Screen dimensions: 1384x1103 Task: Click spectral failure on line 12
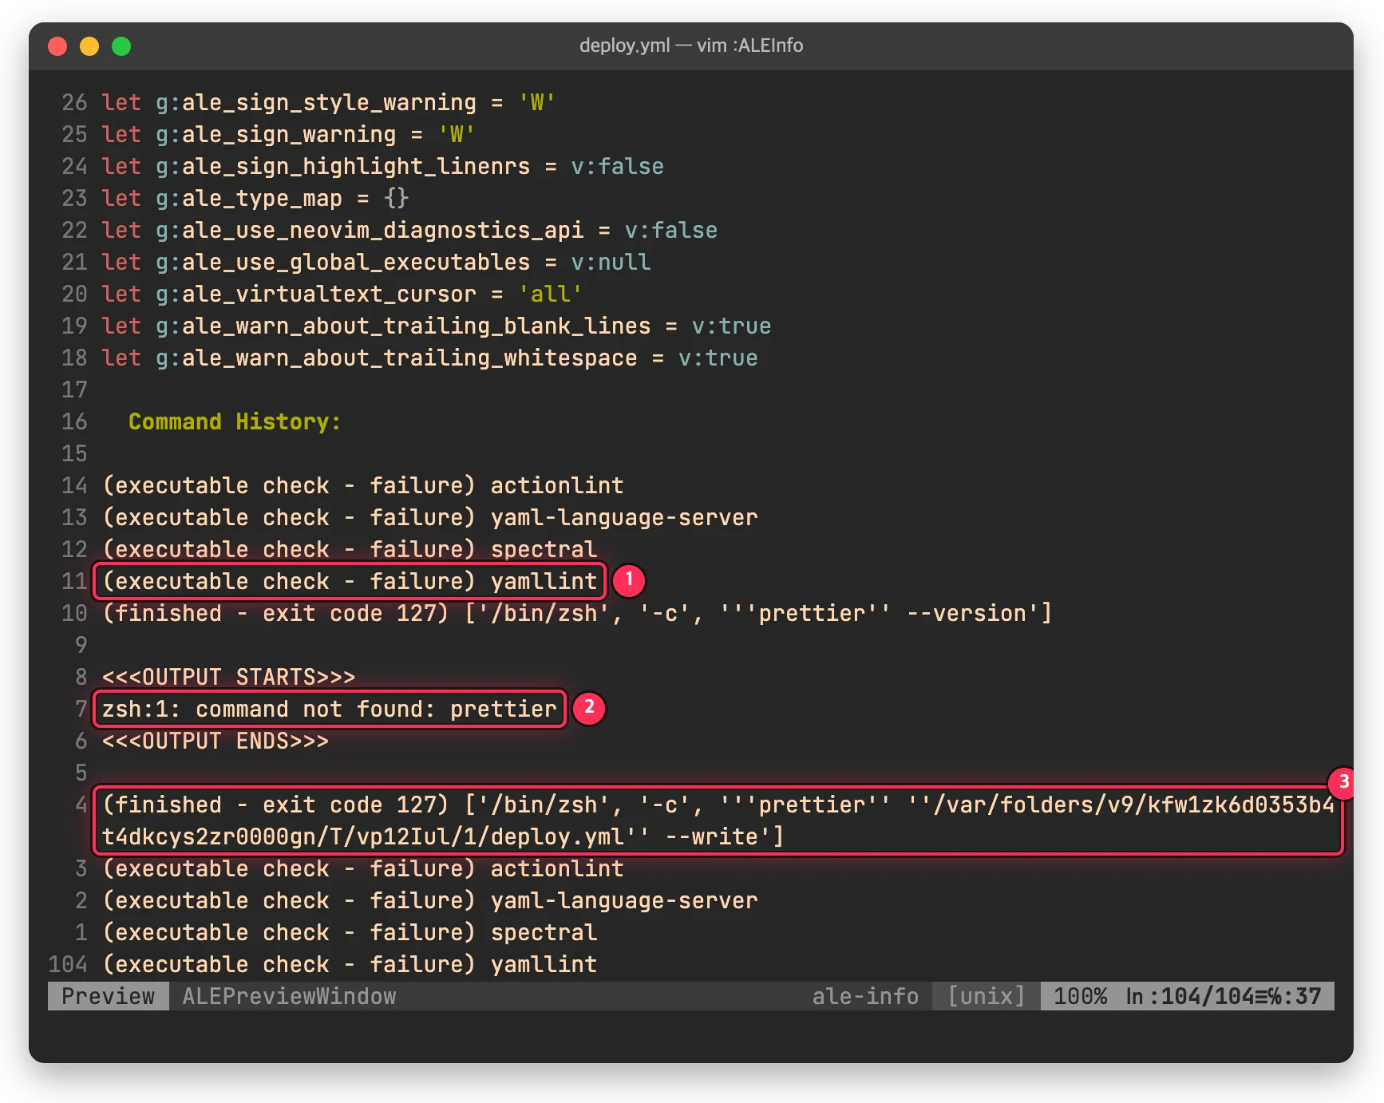point(350,549)
